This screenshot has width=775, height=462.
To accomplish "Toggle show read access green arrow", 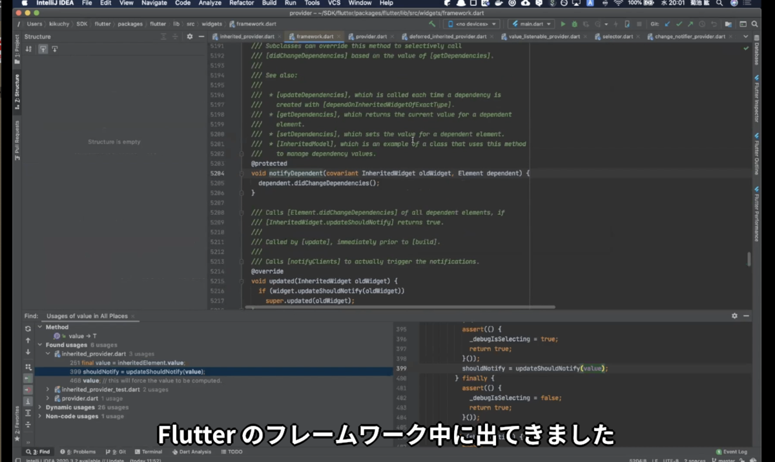I will [28, 378].
